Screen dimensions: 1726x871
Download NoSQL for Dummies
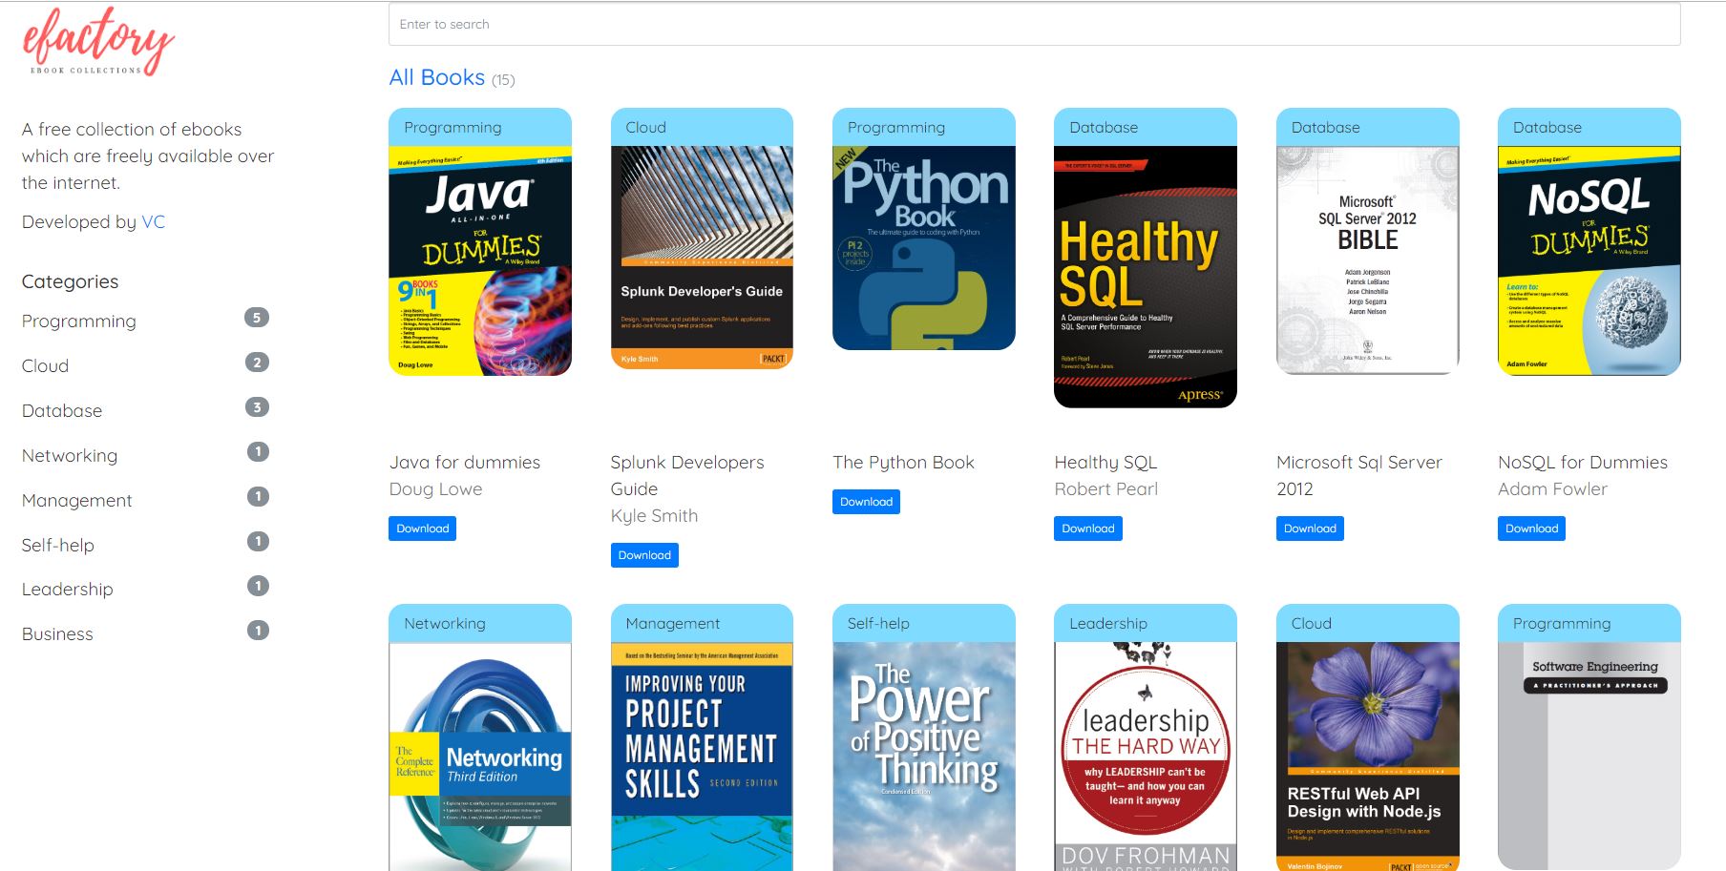pos(1531,529)
